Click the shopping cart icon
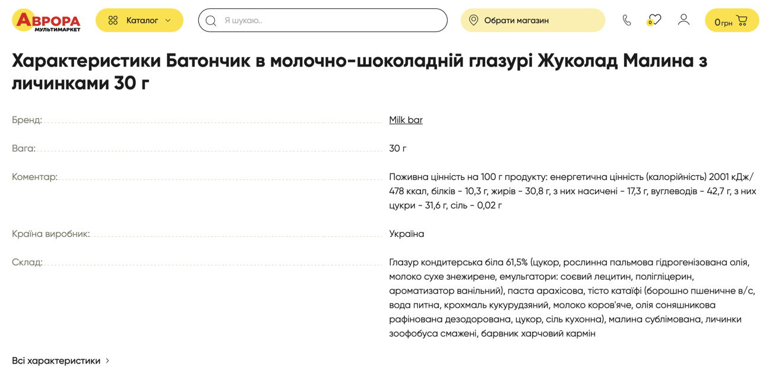The width and height of the screenshot is (763, 376). tap(742, 20)
